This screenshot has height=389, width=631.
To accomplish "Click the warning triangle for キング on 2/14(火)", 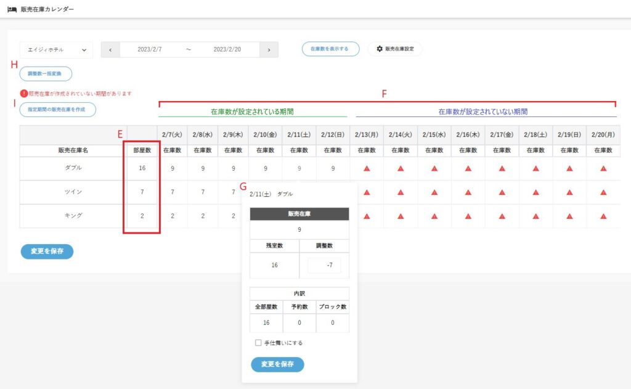I will pos(400,216).
